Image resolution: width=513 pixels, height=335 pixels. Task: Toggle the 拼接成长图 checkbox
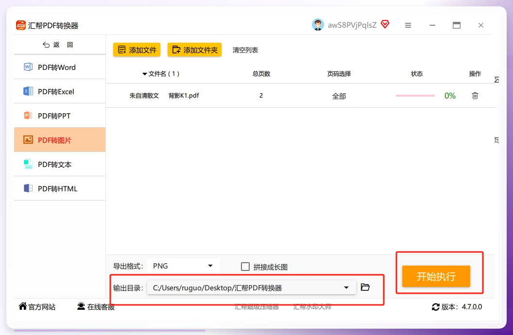245,267
